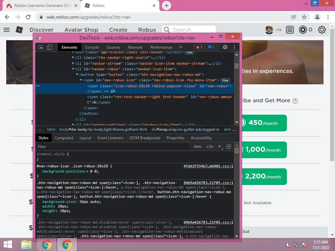Toggle the flex badge on nav-robux-icon span
Screen dimensions: 335x251
point(225,80)
